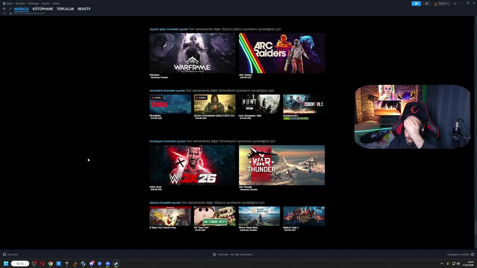
Task: Open the Windows Start menu
Action: pos(6,264)
